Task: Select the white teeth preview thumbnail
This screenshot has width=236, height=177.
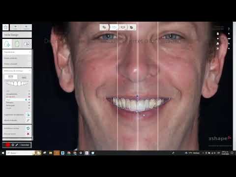Action: 17,84
